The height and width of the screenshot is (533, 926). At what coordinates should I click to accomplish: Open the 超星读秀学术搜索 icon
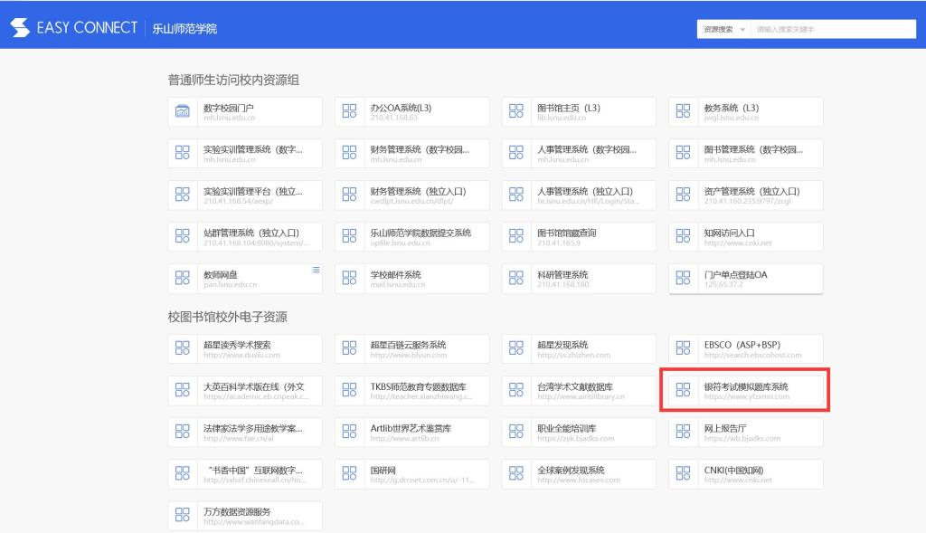183,348
